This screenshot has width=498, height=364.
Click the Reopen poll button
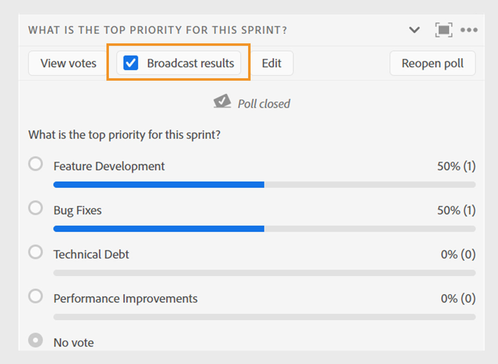432,63
